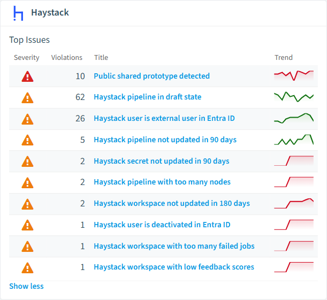Click trend sparkline for workspace not updated in 180 days
The width and height of the screenshot is (327, 300).
click(x=294, y=203)
